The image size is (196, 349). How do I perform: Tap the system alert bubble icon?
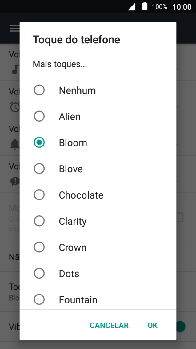click(x=15, y=181)
